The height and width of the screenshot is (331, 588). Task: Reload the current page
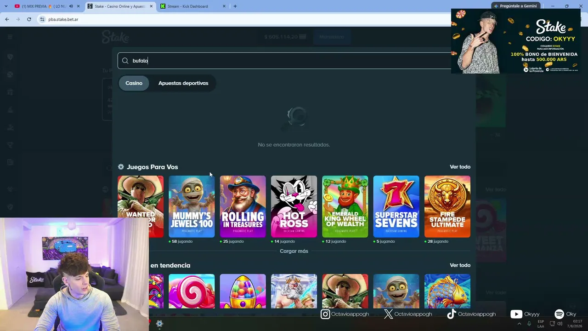click(x=29, y=19)
